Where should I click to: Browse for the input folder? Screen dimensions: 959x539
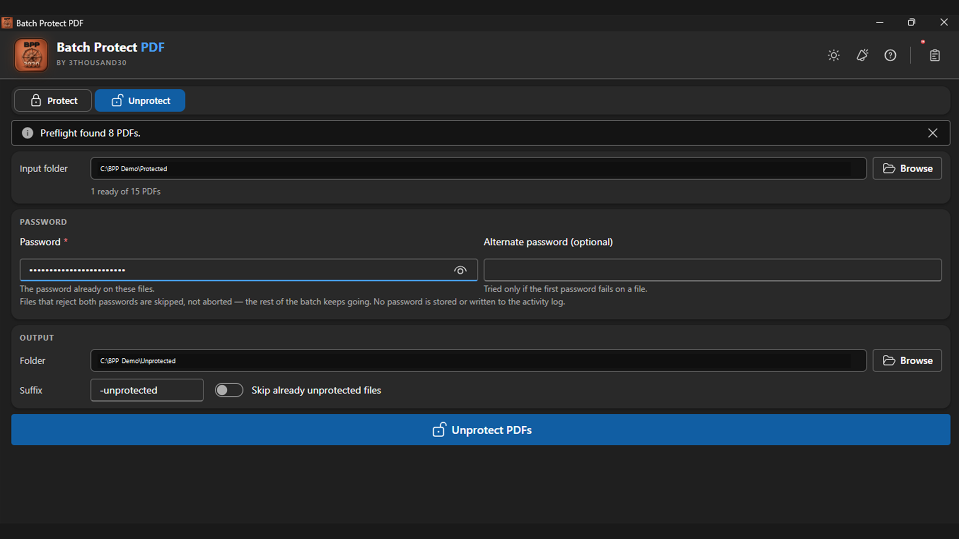pos(907,168)
